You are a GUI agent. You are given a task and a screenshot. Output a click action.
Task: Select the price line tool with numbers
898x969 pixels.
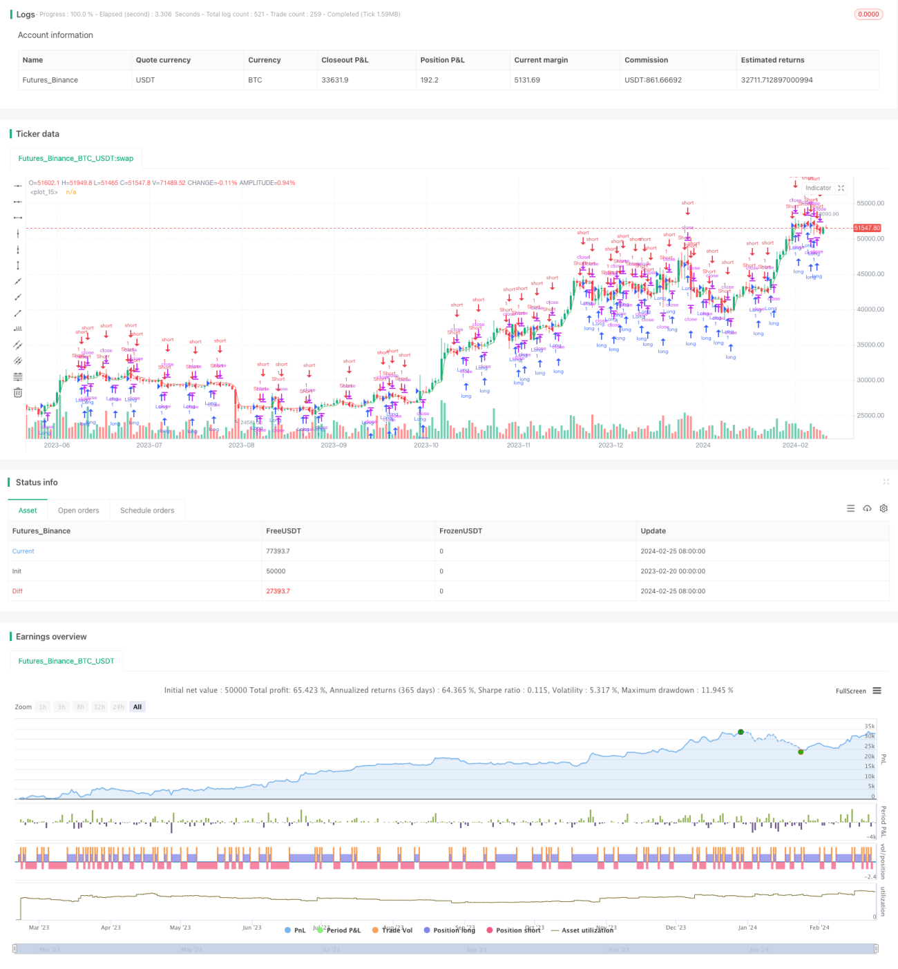pyautogui.click(x=18, y=329)
